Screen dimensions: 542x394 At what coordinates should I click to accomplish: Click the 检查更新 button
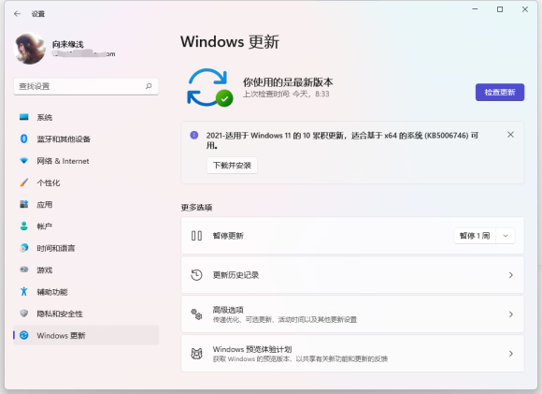(x=500, y=92)
